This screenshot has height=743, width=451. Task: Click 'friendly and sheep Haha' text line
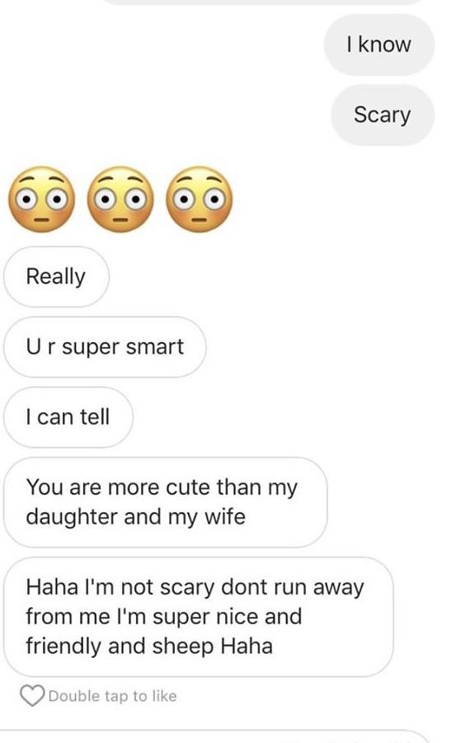click(149, 647)
